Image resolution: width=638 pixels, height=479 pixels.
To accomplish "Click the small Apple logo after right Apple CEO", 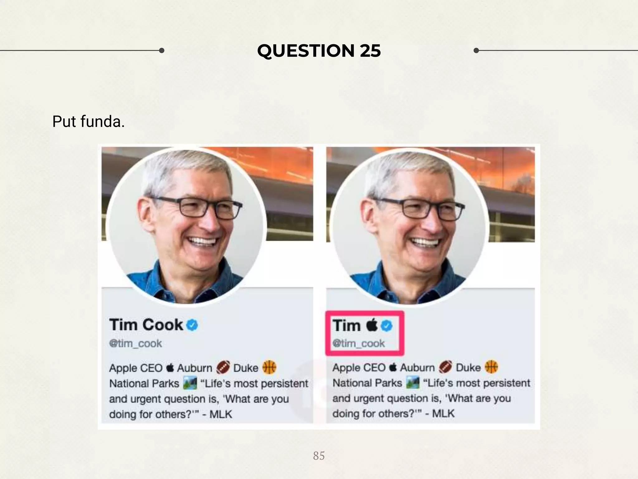I will [393, 367].
